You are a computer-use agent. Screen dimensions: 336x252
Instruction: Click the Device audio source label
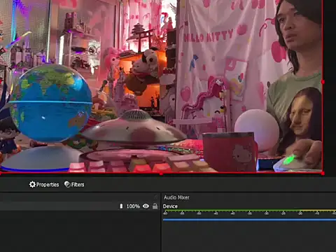[170, 206]
